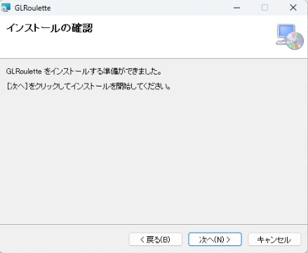Click the blue monitor in the banner image
Viewport: 308px width, 253px height.
point(286,31)
